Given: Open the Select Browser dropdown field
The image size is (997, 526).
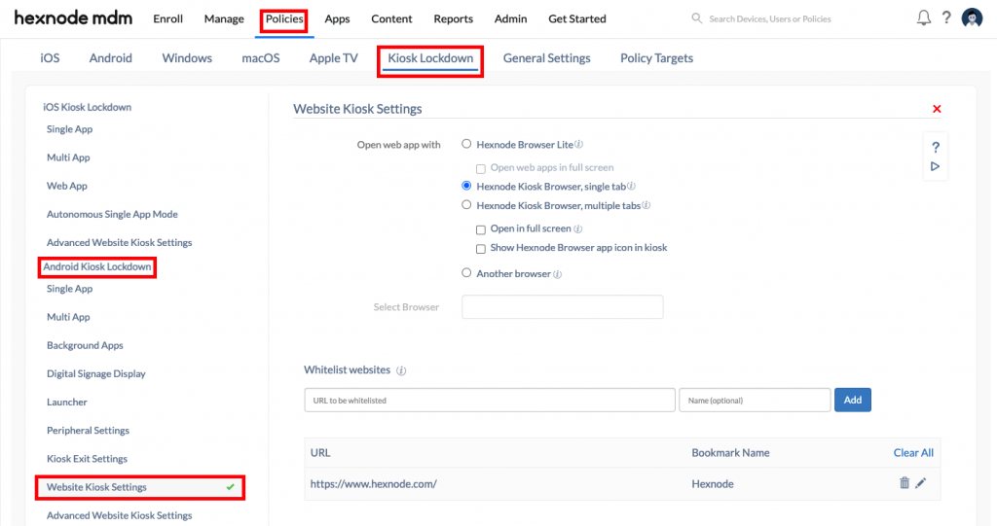Looking at the screenshot, I should pyautogui.click(x=562, y=307).
